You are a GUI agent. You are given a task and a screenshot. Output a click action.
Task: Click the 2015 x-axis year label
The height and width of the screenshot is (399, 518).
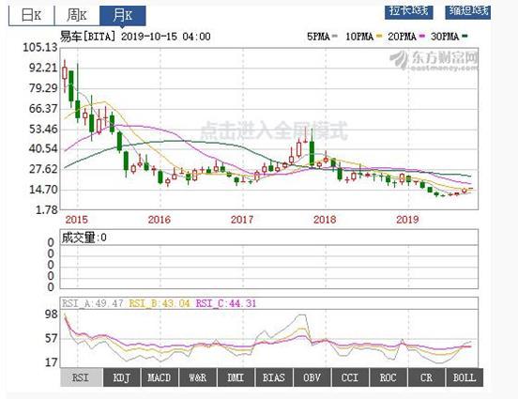[x=77, y=220]
